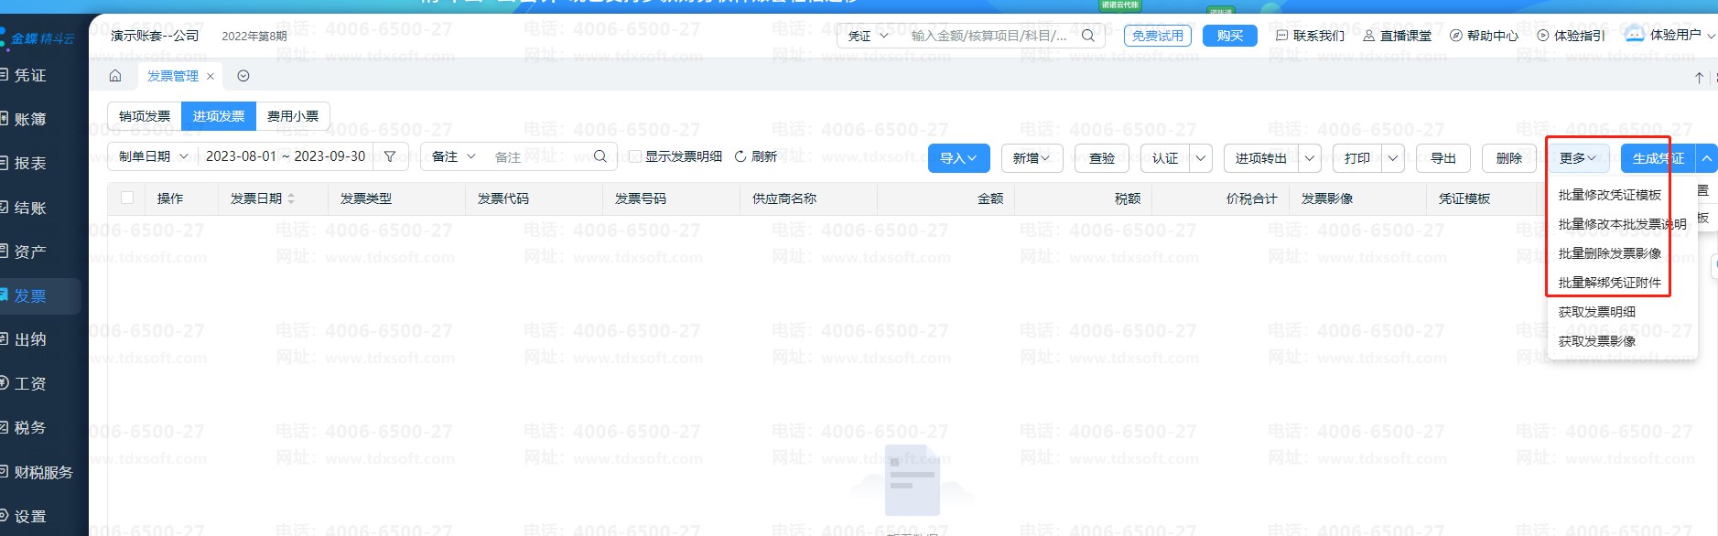Select 批量删除发票影像 from the menu
Viewport: 1718px width, 536px height.
1609,253
